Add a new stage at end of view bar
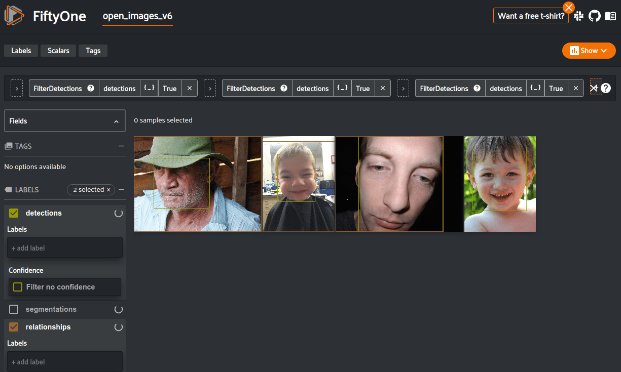 click(596, 87)
